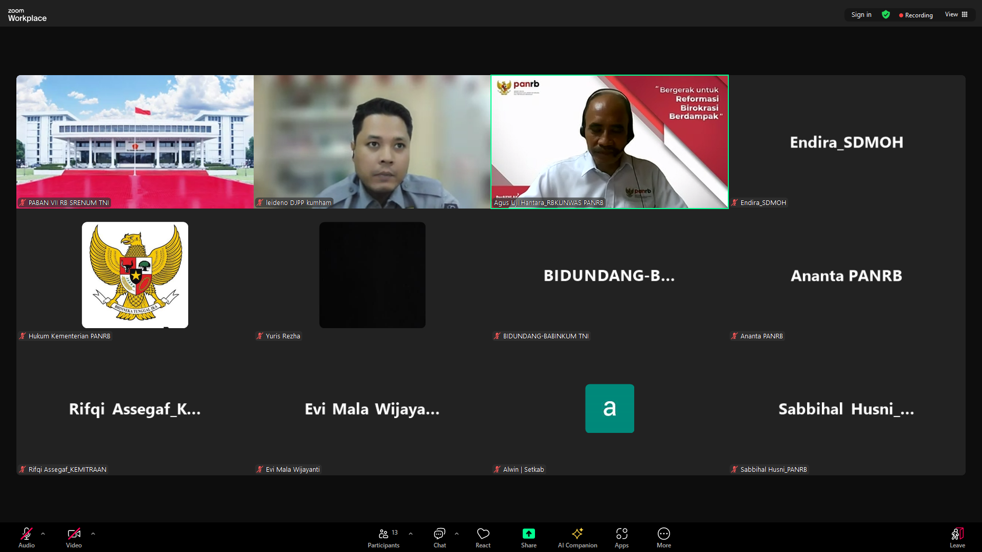Select the BIDUNDANG-BABINKUM TNI tile
Viewport: 982px width, 552px height.
pos(610,275)
